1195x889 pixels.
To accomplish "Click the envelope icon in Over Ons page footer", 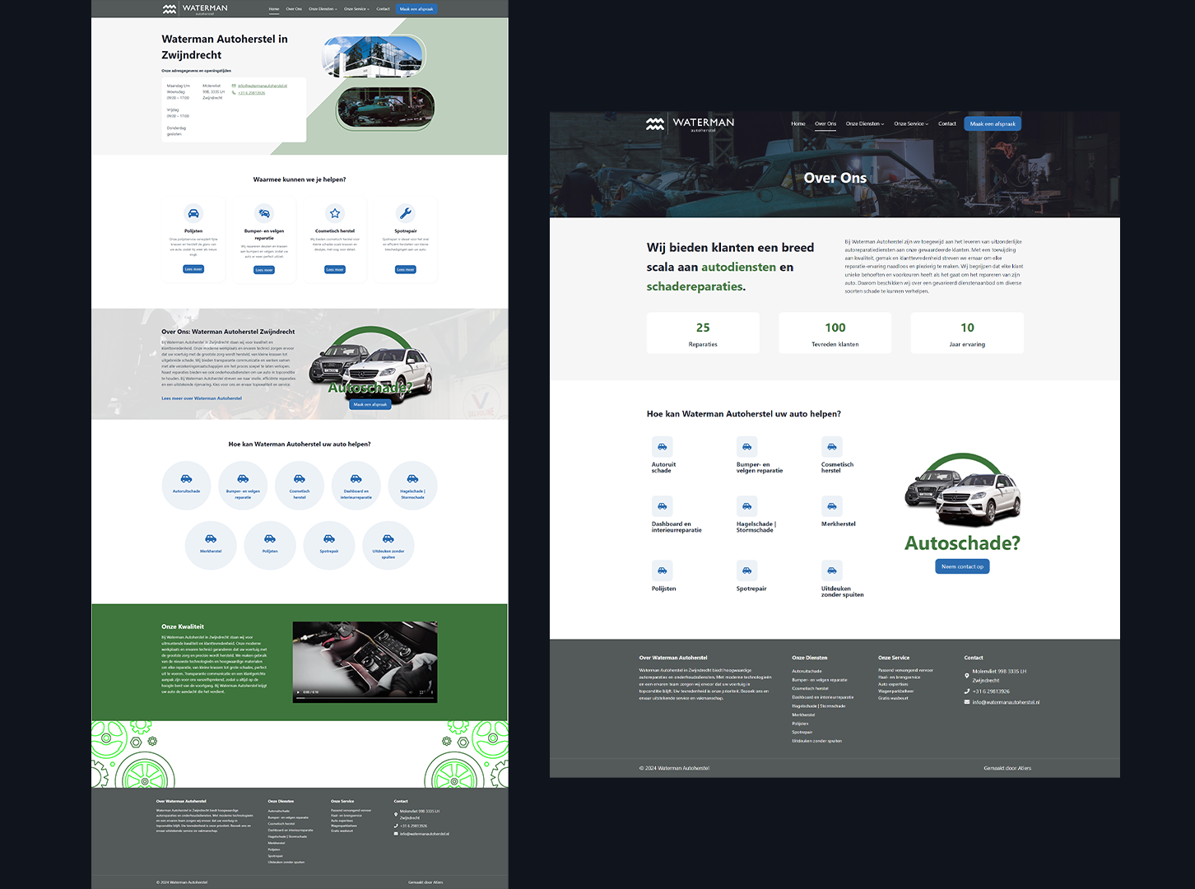I will click(967, 702).
